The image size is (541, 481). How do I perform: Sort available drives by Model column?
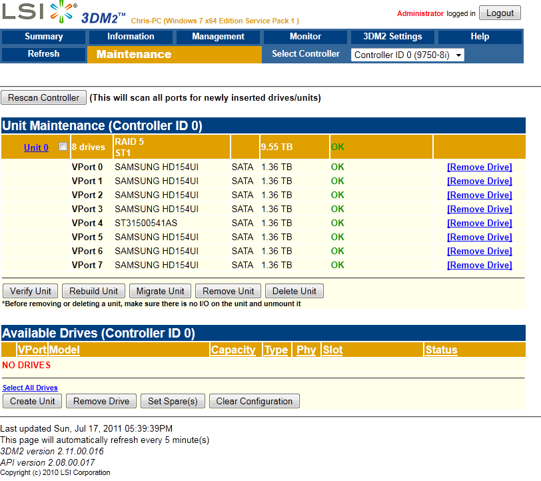[65, 350]
